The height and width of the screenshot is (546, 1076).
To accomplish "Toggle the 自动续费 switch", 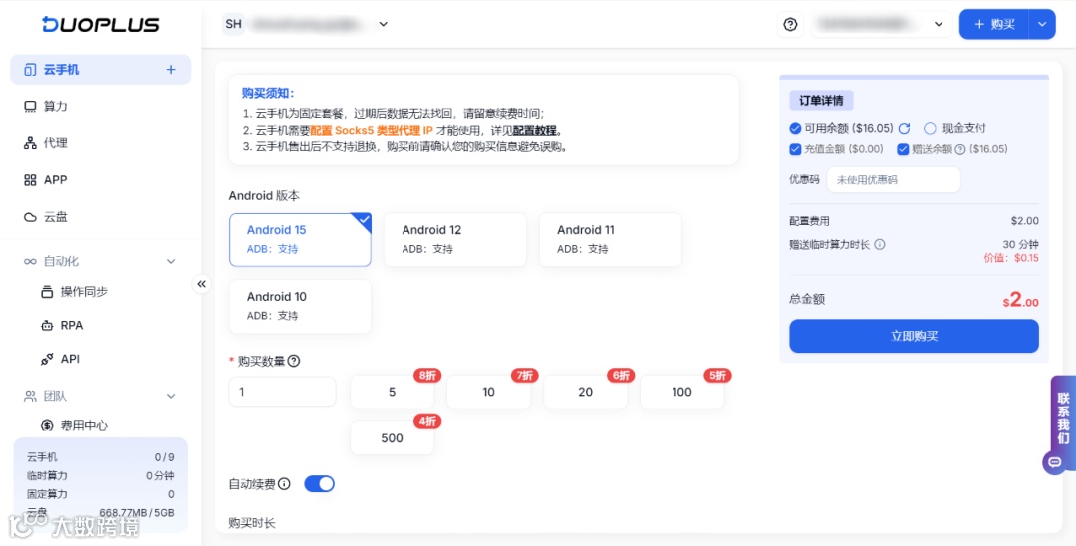I will (319, 484).
